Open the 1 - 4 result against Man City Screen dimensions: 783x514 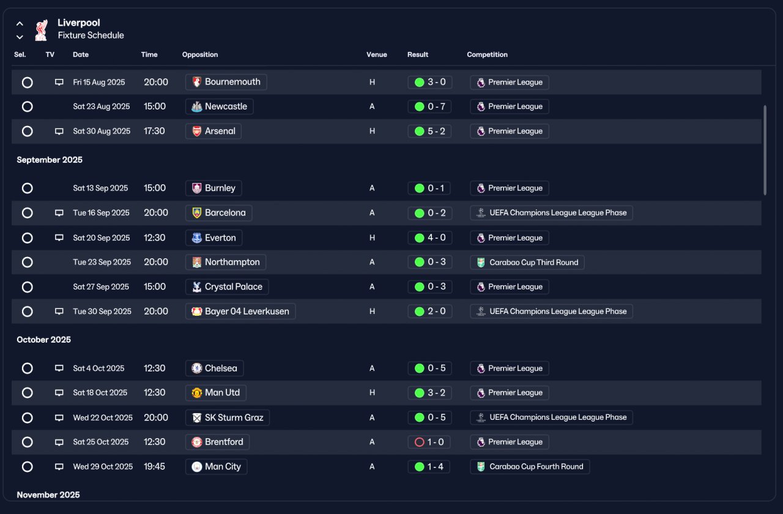[429, 467]
